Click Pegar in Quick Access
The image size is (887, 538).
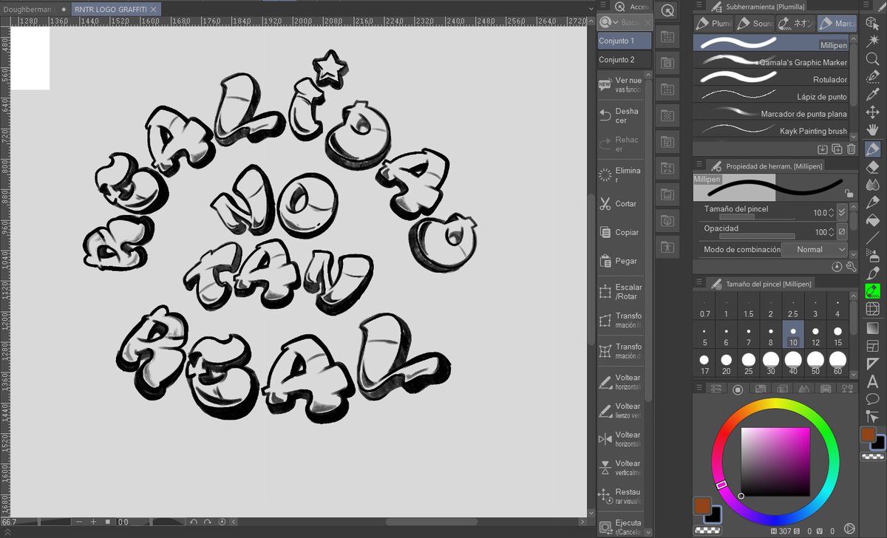click(621, 261)
